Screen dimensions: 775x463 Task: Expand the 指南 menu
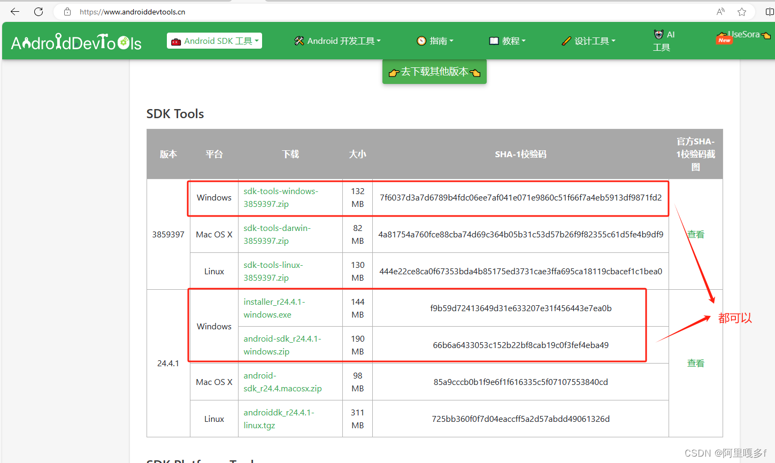435,41
